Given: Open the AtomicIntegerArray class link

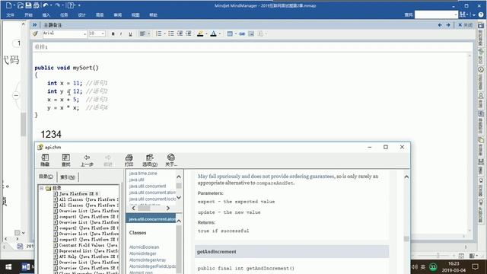Looking at the screenshot, I should [148, 260].
